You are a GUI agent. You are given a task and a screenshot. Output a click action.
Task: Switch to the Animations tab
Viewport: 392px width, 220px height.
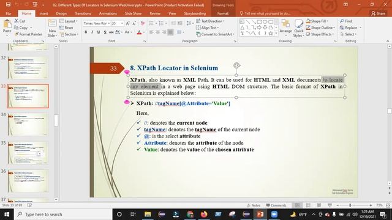[108, 13]
